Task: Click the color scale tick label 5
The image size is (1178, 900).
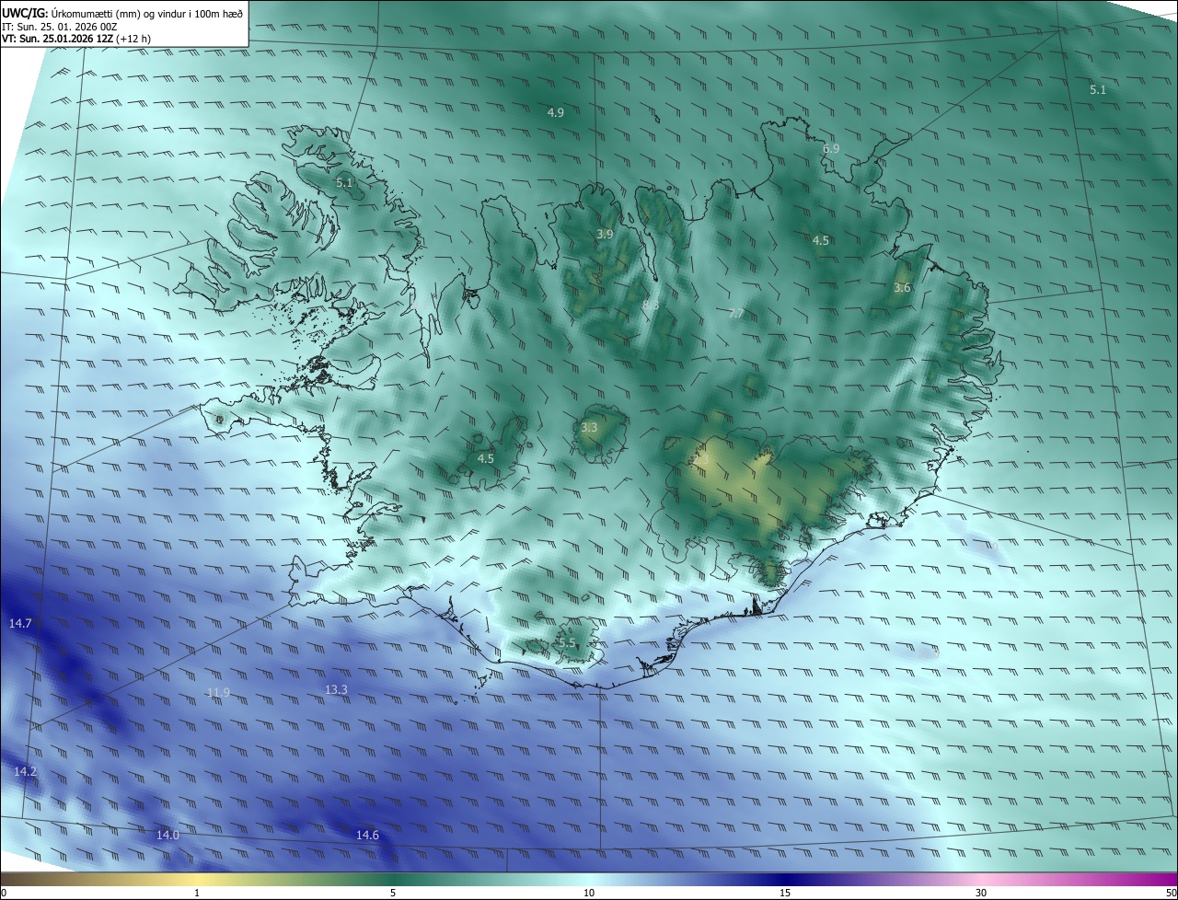Action: [393, 894]
